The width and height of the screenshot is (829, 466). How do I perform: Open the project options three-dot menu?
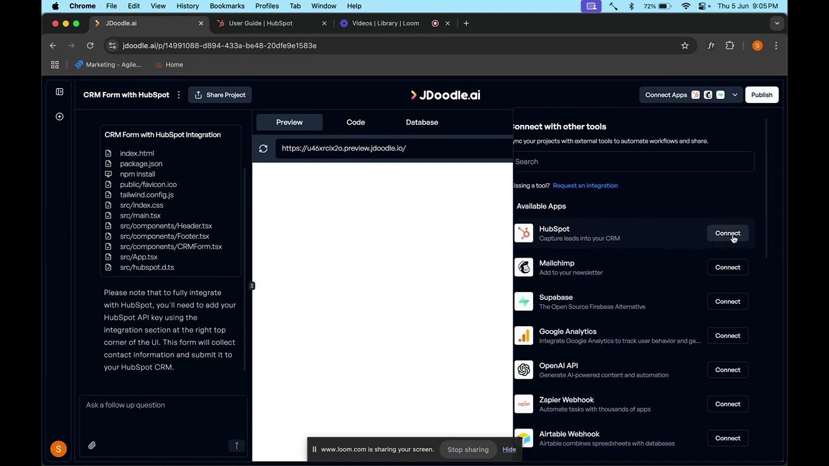tap(179, 94)
